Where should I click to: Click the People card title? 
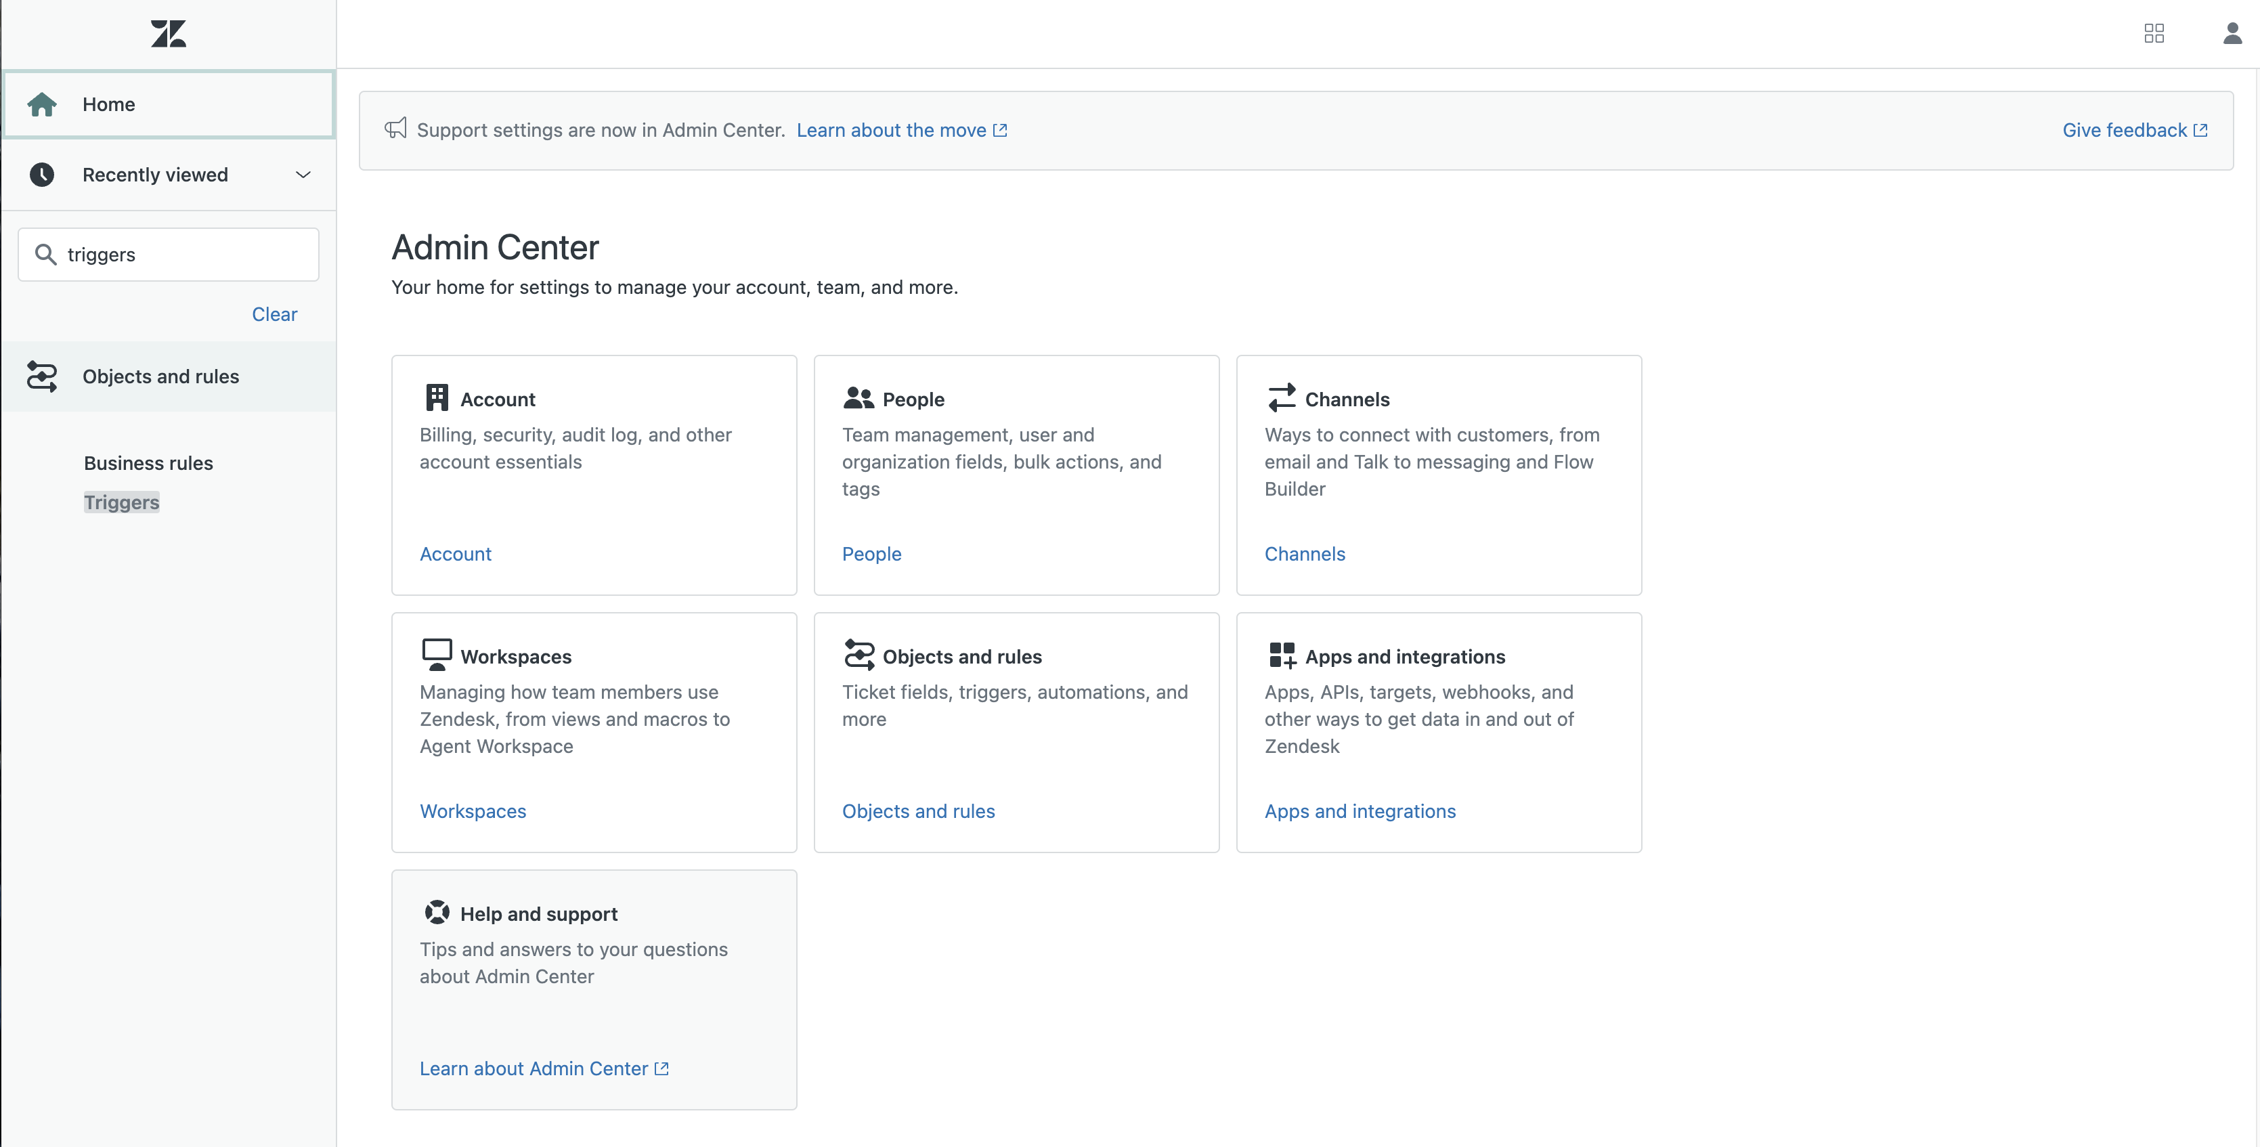913,399
